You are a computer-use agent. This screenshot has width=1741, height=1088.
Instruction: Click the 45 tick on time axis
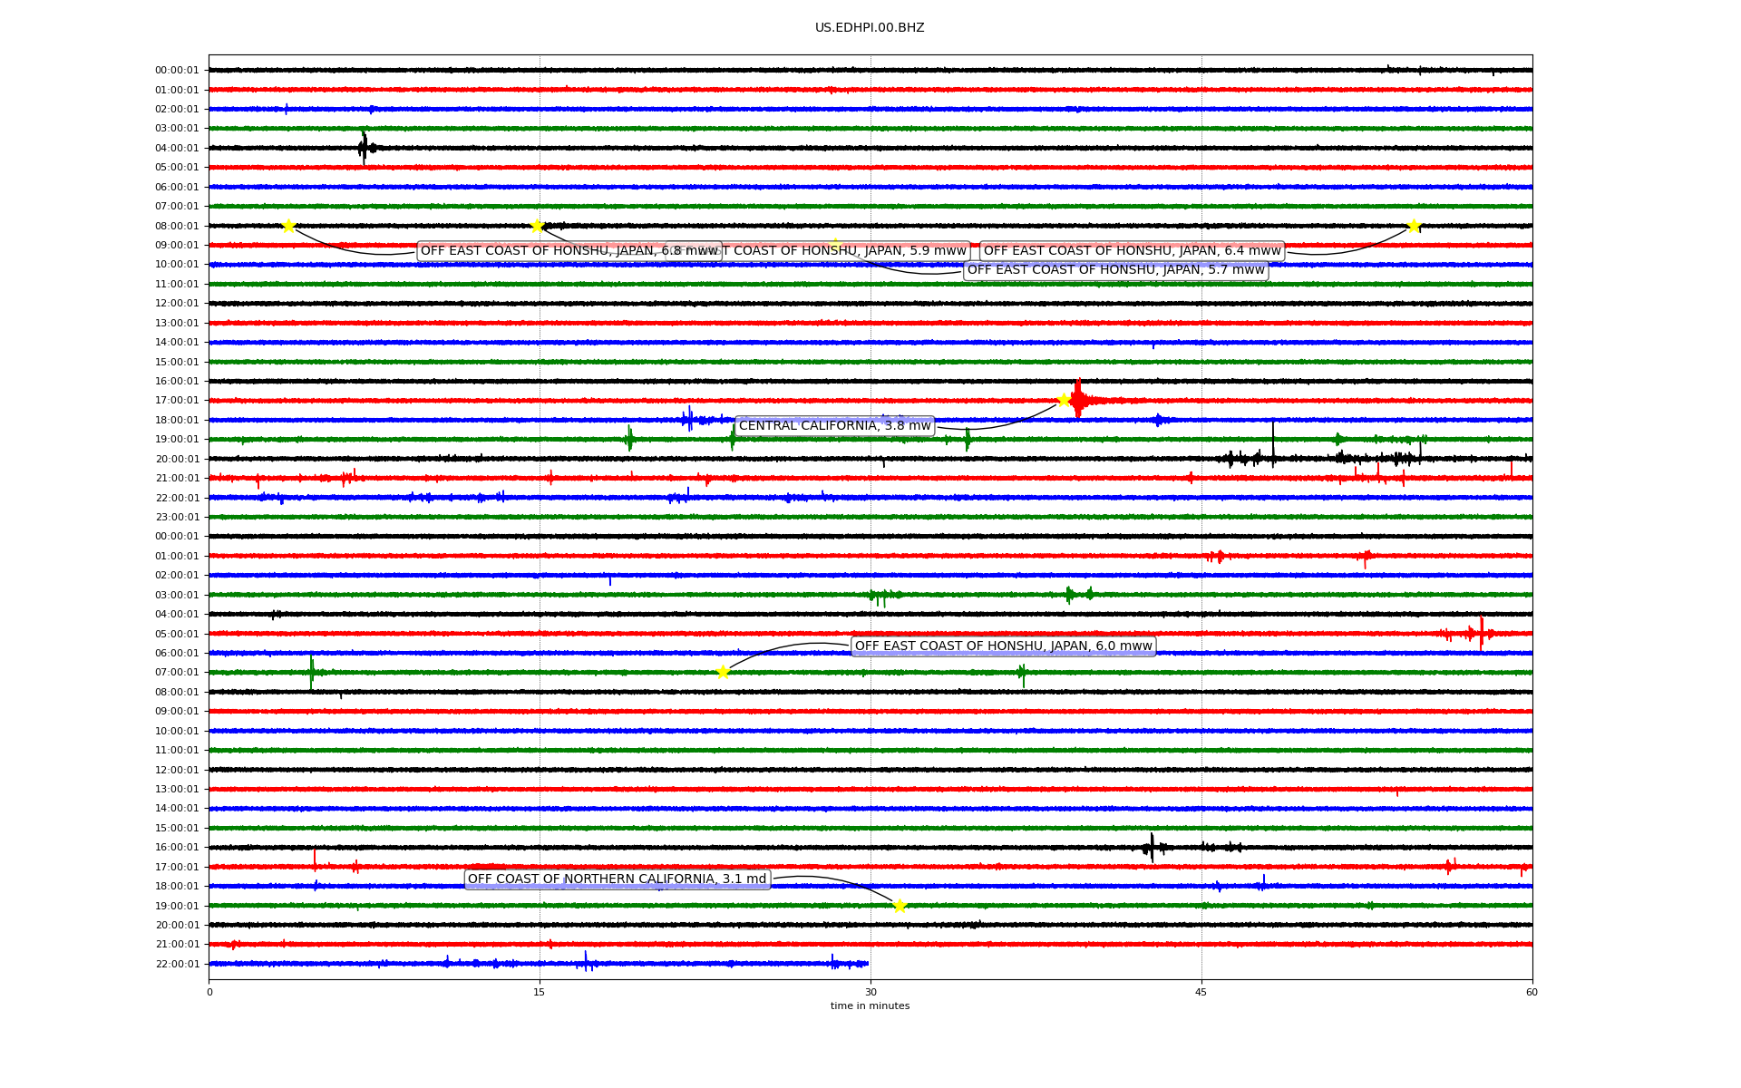click(1201, 992)
